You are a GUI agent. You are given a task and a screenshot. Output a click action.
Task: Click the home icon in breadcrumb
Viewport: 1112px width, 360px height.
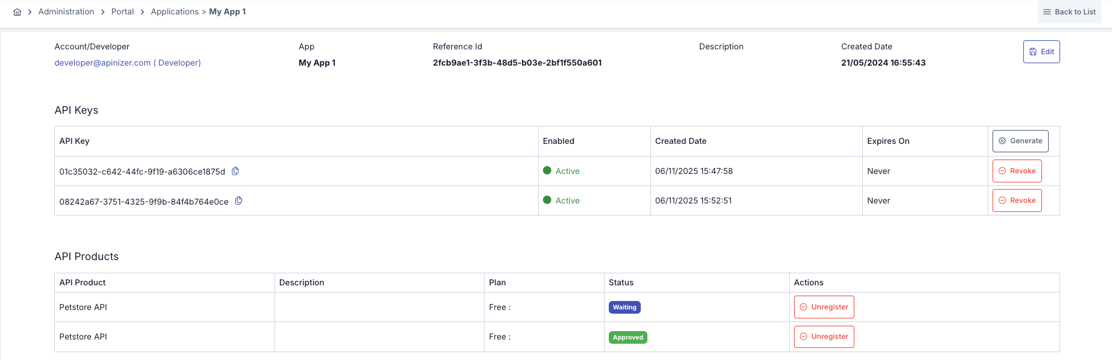[17, 12]
